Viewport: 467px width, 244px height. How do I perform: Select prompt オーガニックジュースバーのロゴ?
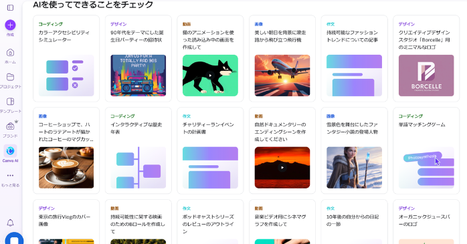[424, 221]
